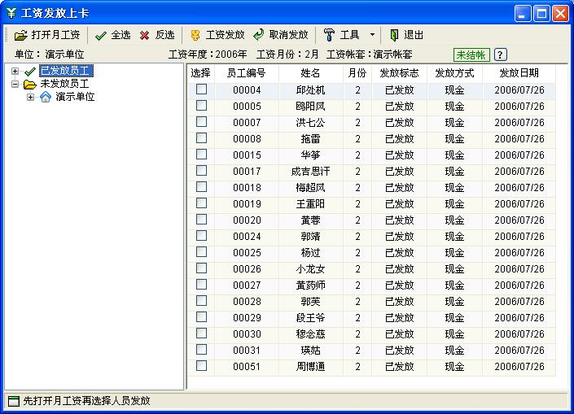This screenshot has width=574, height=414.
Task: Check the box for 00017 成吉思汗
Action: (201, 171)
